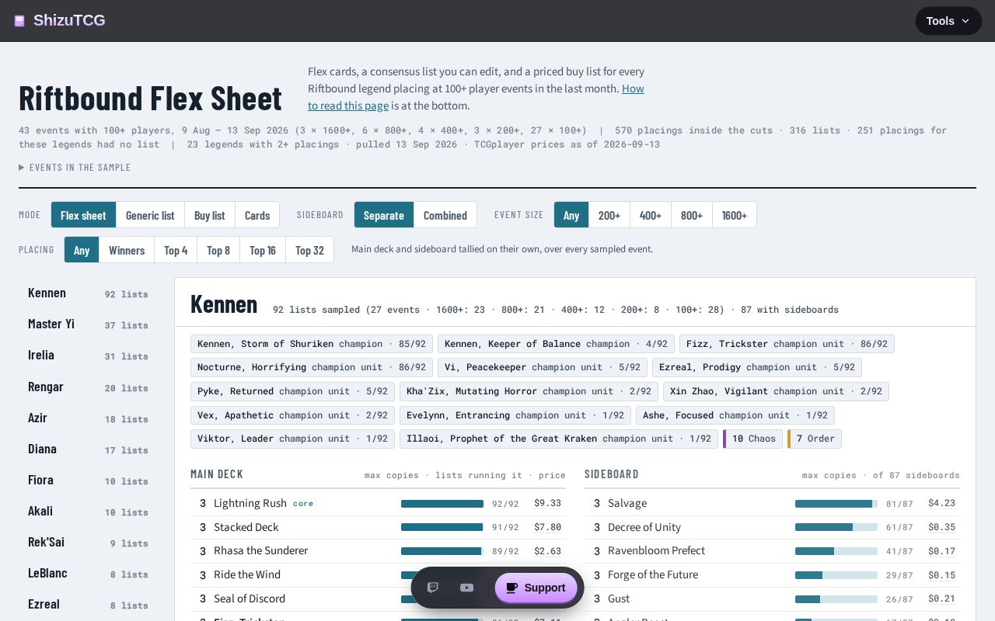Select Fiora in the legend list
Image resolution: width=995 pixels, height=621 pixels.
pyautogui.click(x=88, y=480)
